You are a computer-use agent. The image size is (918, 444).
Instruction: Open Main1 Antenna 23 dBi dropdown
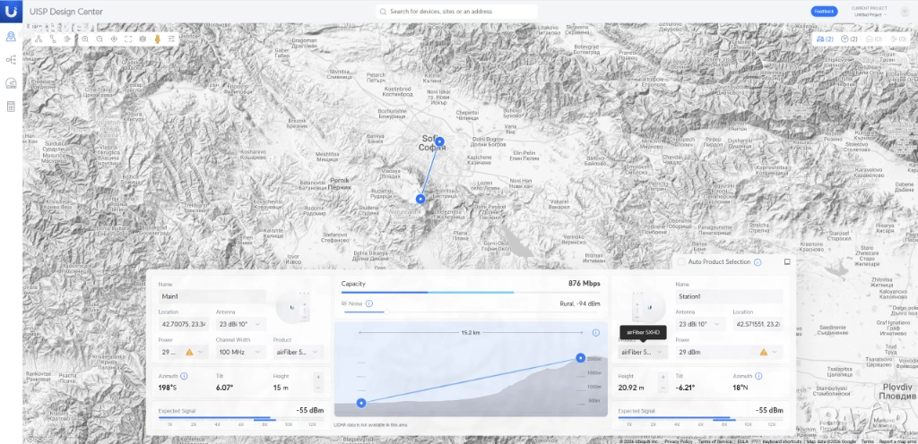coord(240,324)
